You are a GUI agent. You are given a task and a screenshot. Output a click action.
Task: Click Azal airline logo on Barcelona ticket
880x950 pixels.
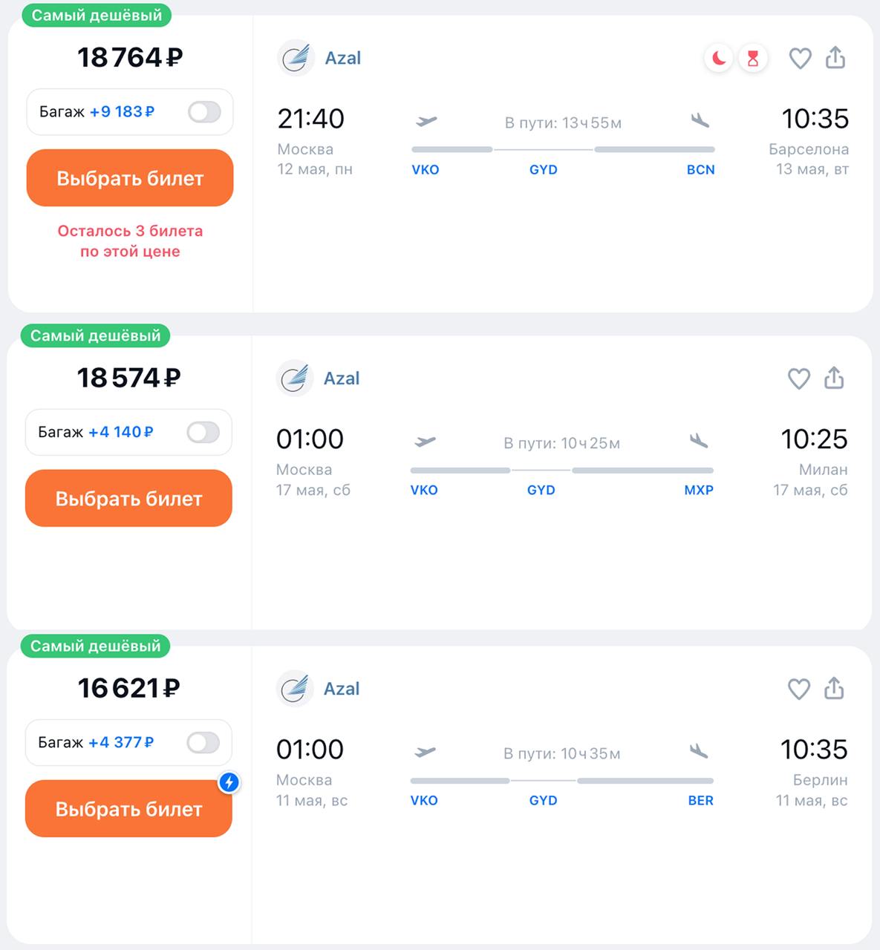coord(296,58)
